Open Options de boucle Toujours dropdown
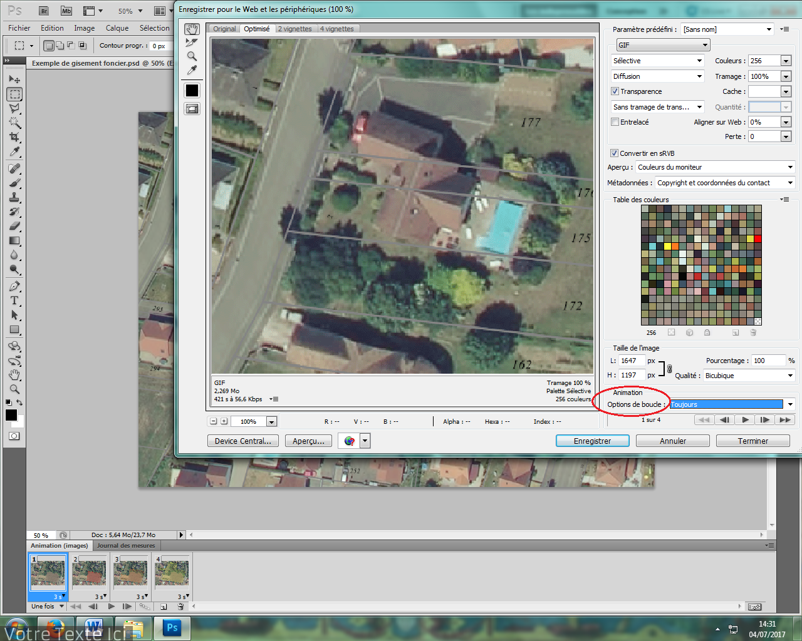Screen dimensions: 802x641 point(732,404)
